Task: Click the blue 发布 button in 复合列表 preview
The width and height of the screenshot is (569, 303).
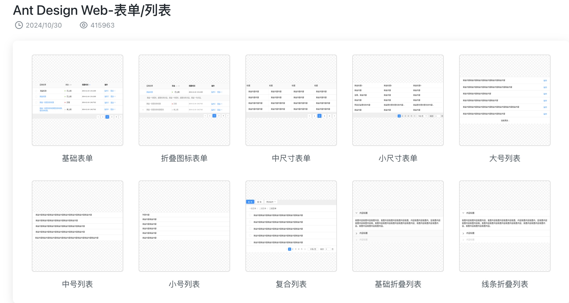Action: [250, 202]
